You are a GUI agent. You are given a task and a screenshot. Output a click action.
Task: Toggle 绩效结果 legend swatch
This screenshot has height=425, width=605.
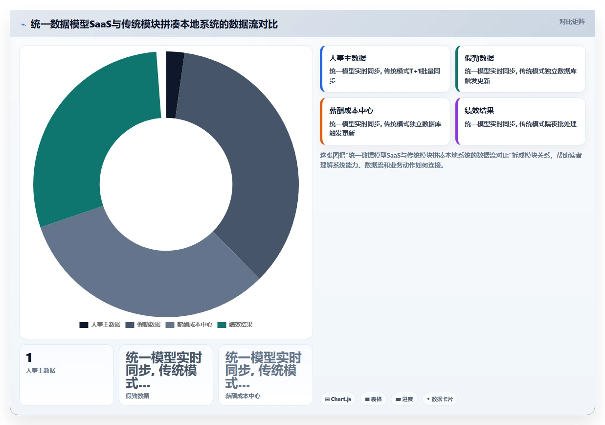click(222, 325)
